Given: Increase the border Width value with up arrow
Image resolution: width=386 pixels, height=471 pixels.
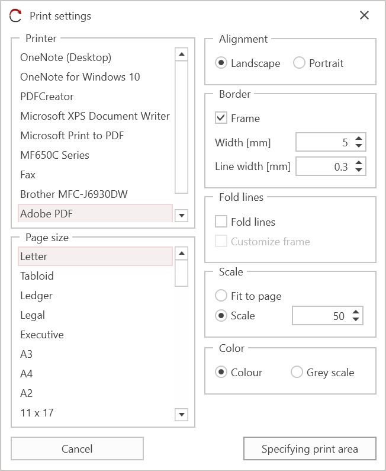Looking at the screenshot, I should [359, 139].
